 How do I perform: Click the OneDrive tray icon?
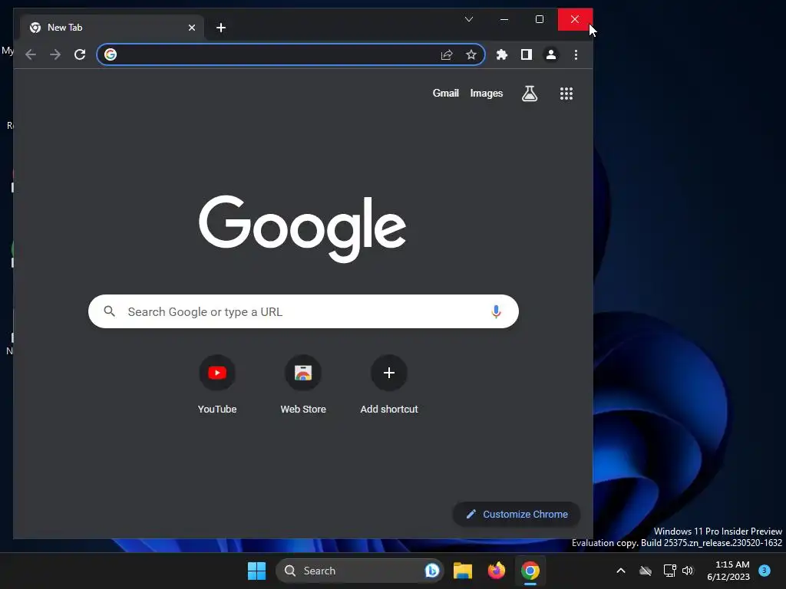click(x=646, y=571)
